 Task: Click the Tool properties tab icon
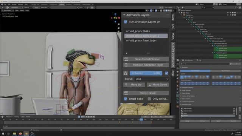[x=178, y=64]
